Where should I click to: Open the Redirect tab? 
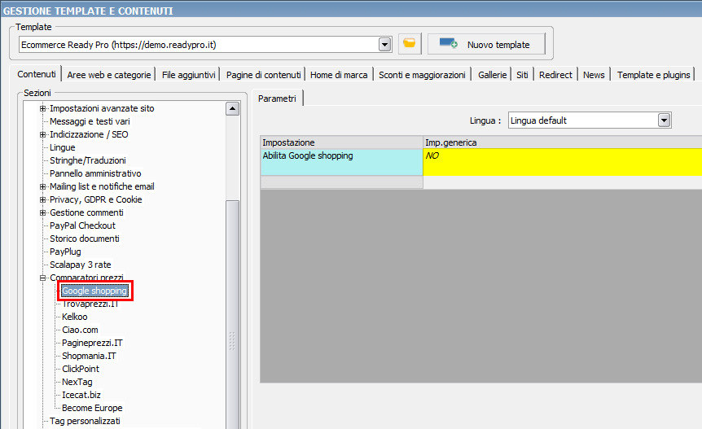[555, 75]
